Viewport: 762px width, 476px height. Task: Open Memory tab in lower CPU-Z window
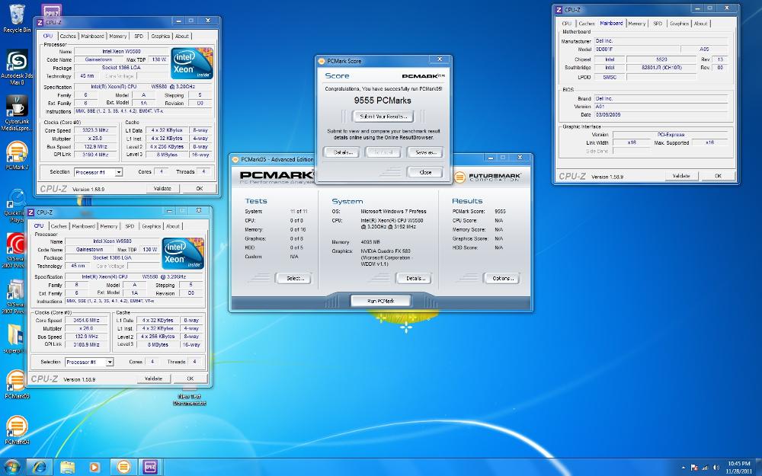click(x=109, y=226)
